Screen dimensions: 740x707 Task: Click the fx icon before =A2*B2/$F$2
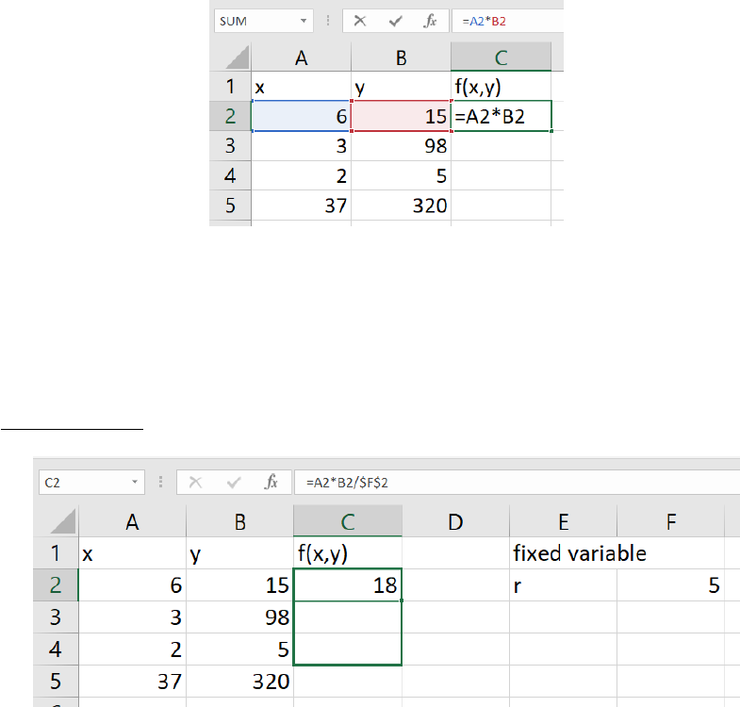pyautogui.click(x=271, y=481)
